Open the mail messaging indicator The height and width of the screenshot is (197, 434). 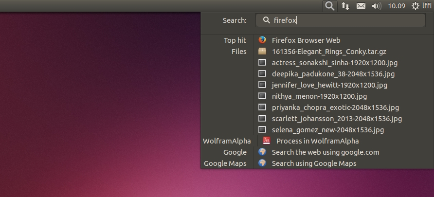(361, 6)
